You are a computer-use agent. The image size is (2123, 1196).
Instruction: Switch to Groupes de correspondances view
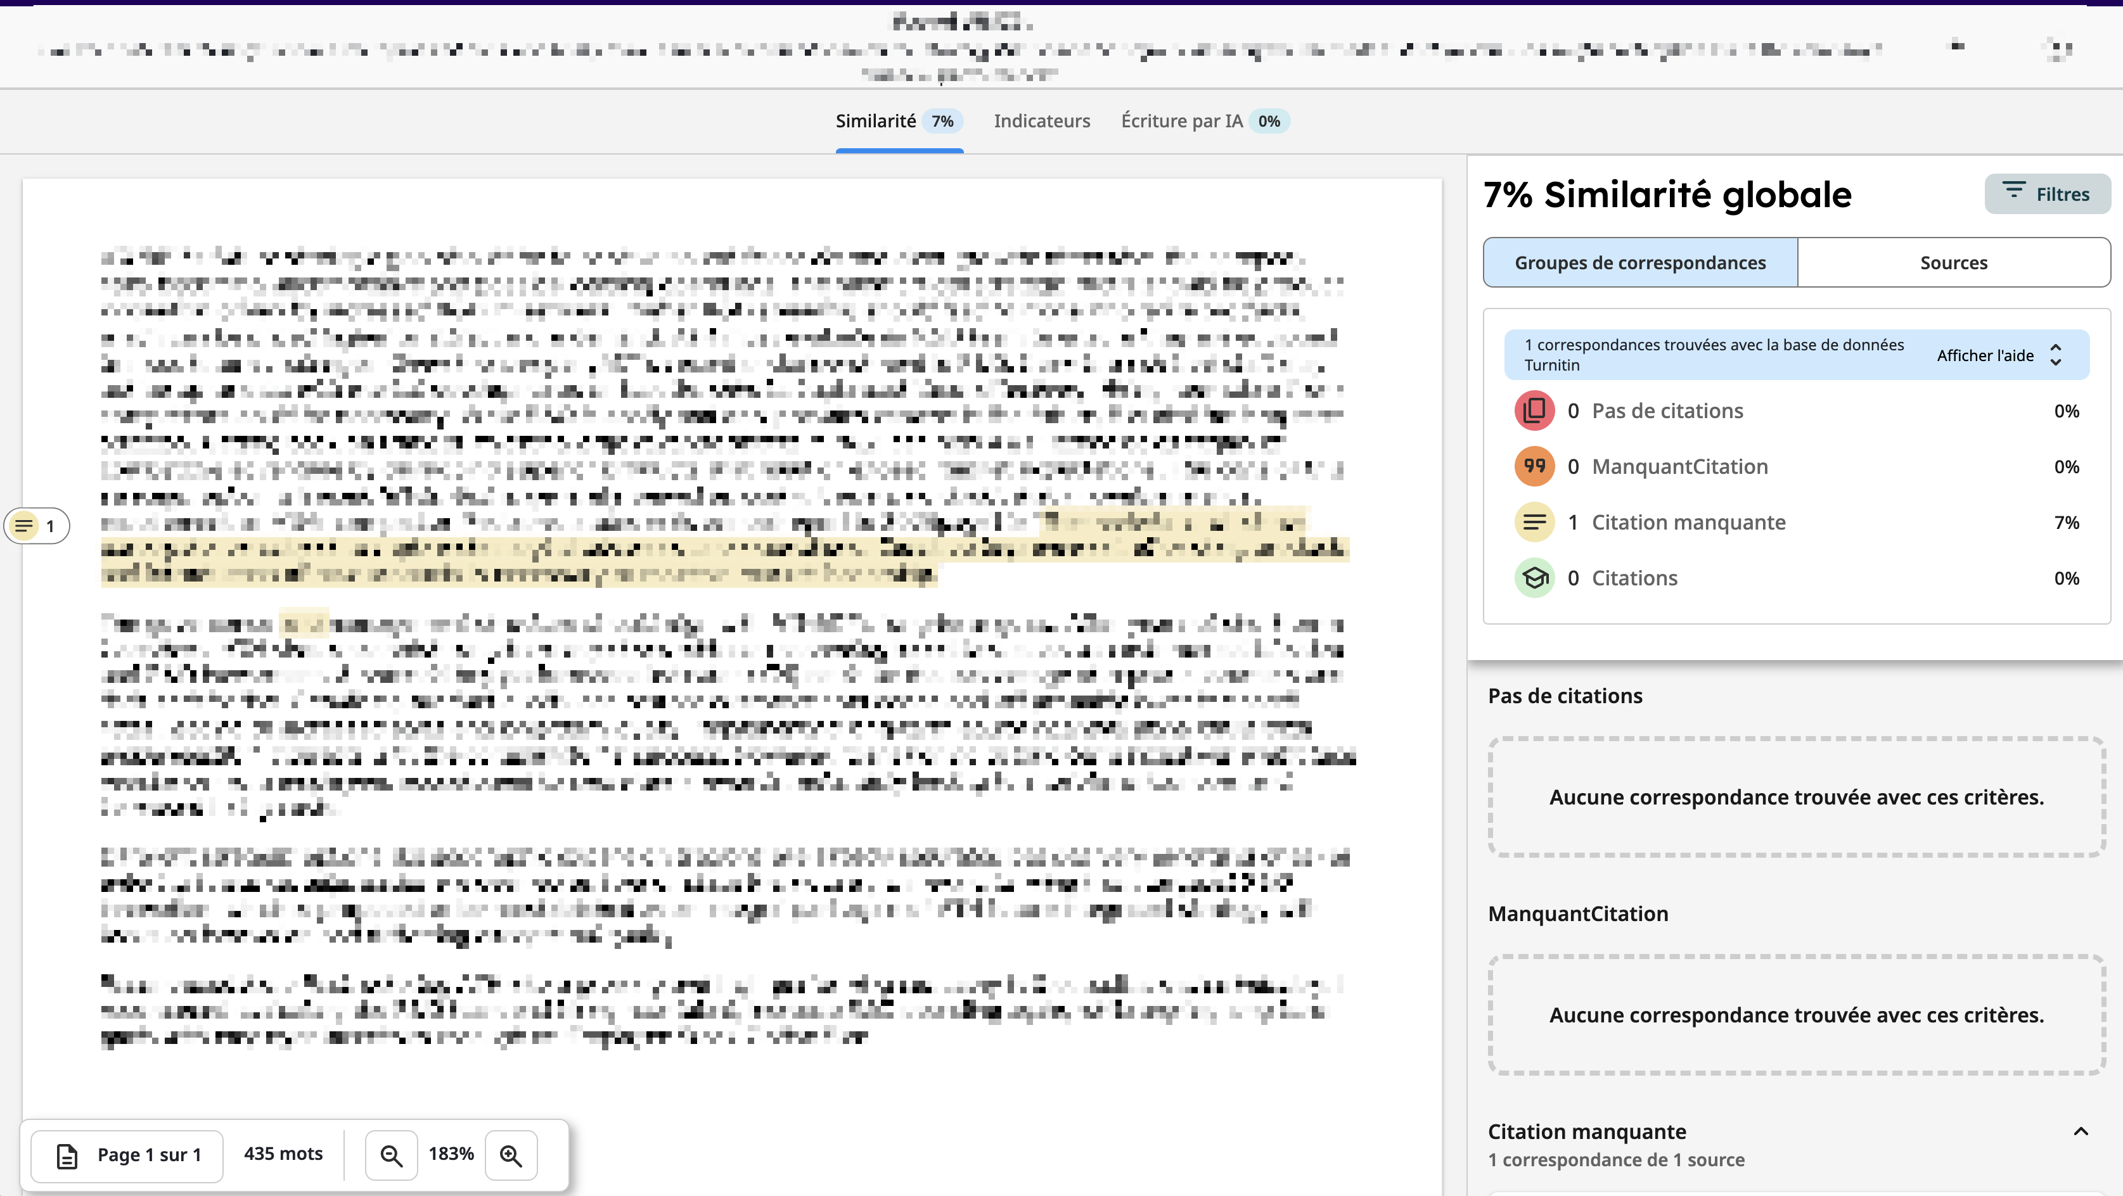[x=1639, y=263]
